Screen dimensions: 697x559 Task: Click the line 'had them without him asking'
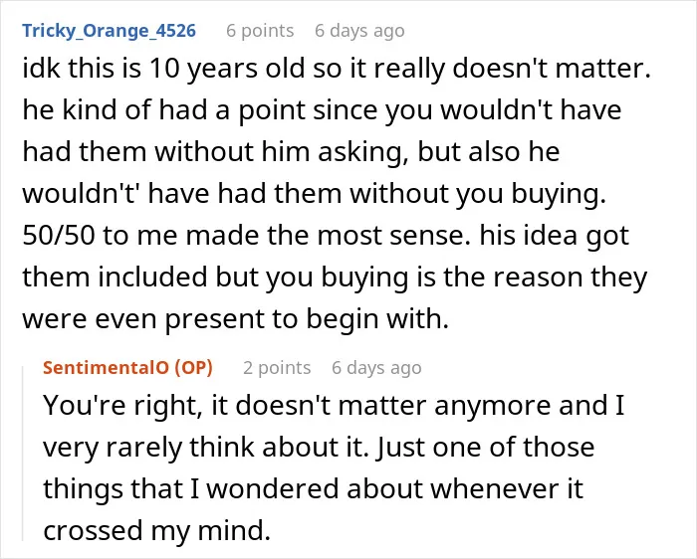tap(291, 152)
